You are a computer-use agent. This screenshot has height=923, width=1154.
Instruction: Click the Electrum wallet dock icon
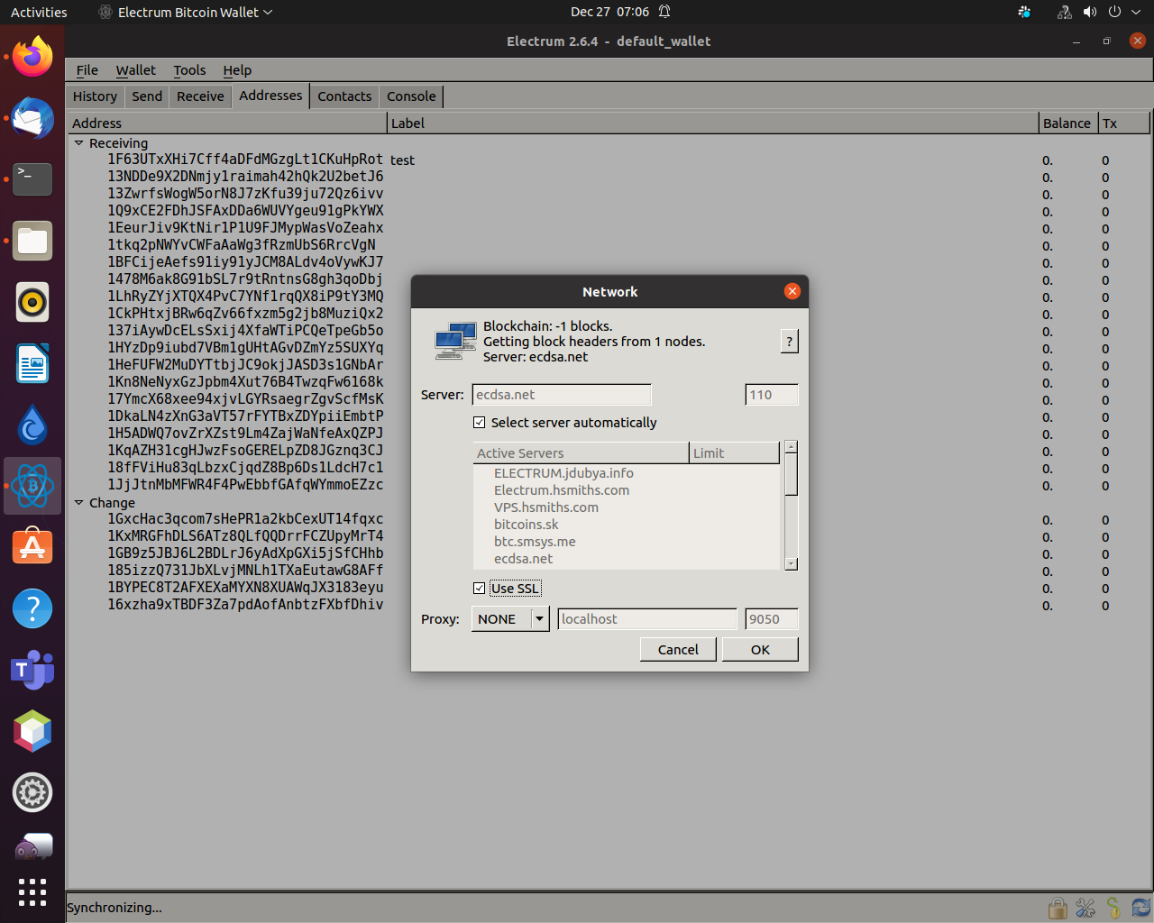pyautogui.click(x=32, y=486)
